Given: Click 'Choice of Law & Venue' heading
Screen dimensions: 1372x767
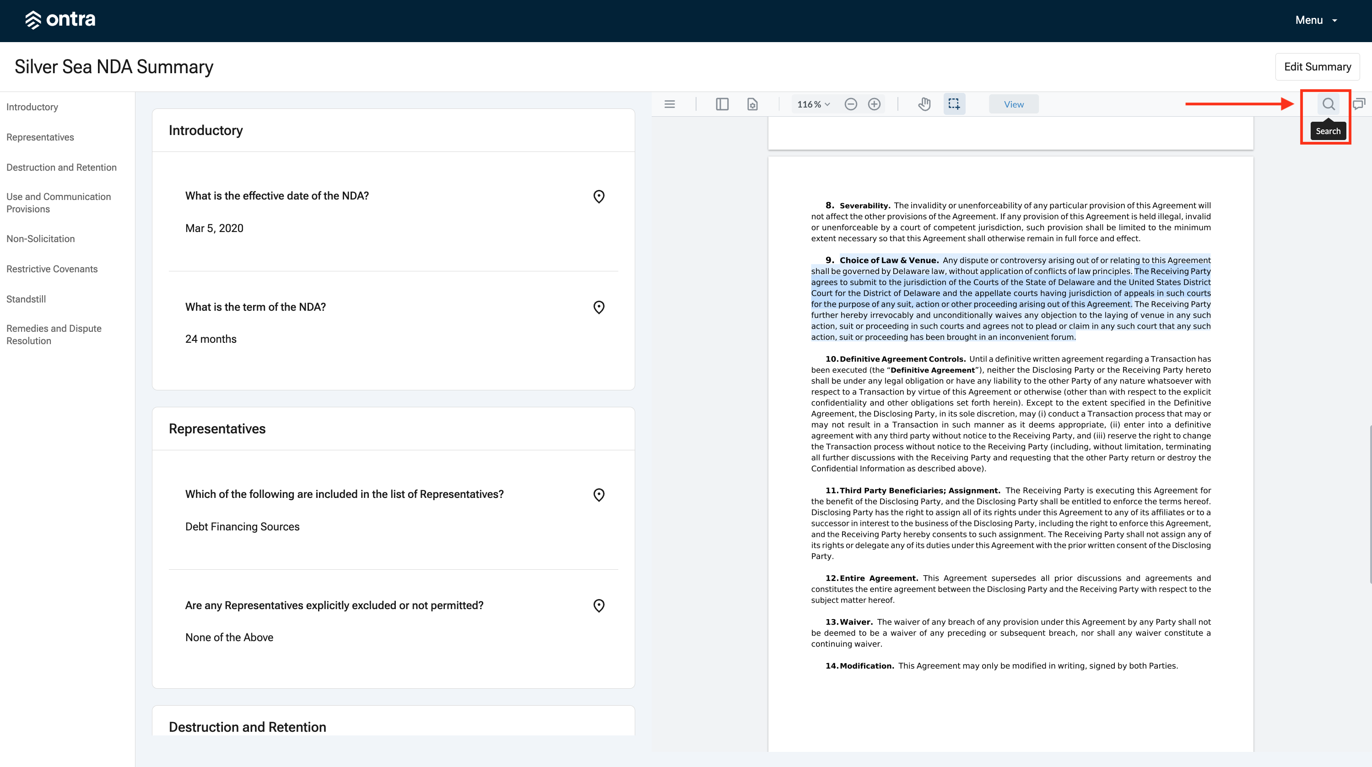Looking at the screenshot, I should [889, 260].
